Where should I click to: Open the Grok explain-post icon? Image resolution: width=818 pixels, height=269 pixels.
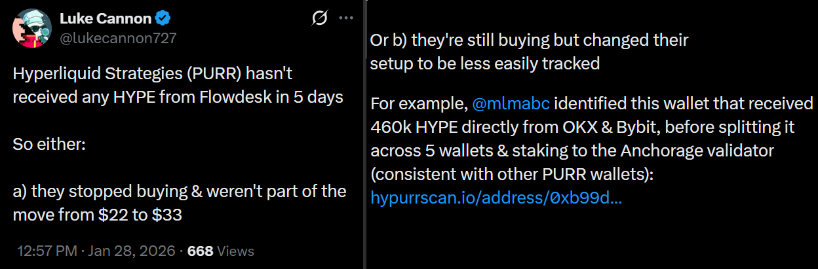point(319,18)
